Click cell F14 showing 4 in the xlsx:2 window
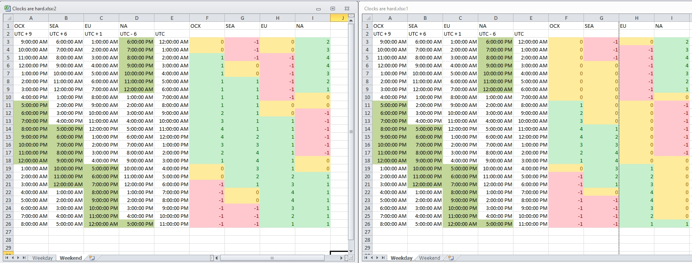This screenshot has height=263, width=692. tap(207, 129)
